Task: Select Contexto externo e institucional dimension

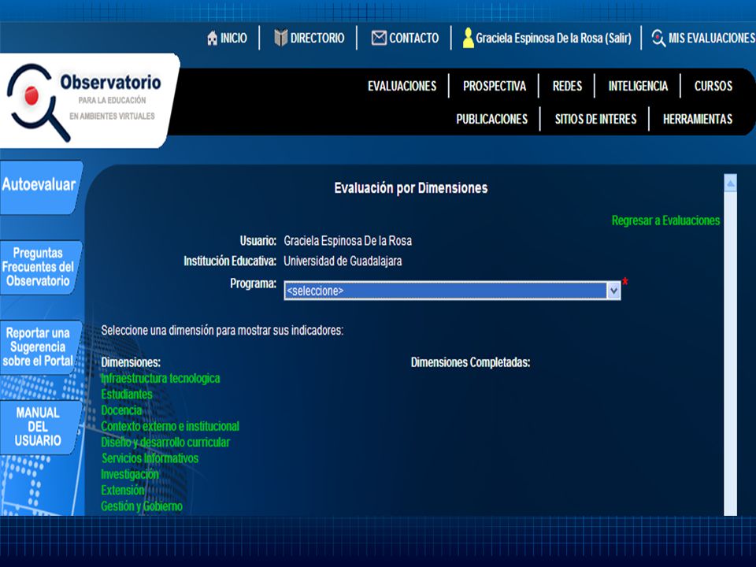Action: pyautogui.click(x=170, y=426)
